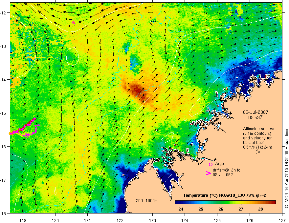
Task: Click the latitude label -18
Action: pyautogui.click(x=3, y=213)
